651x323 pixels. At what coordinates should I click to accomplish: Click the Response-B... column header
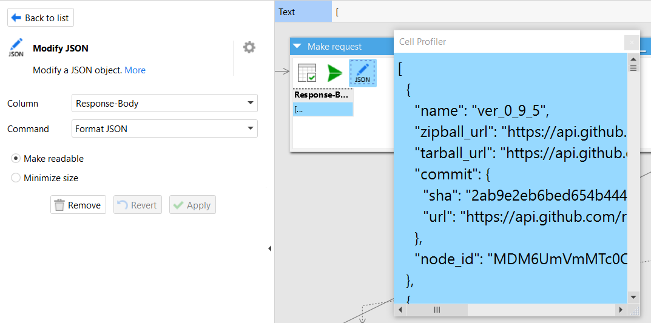322,95
